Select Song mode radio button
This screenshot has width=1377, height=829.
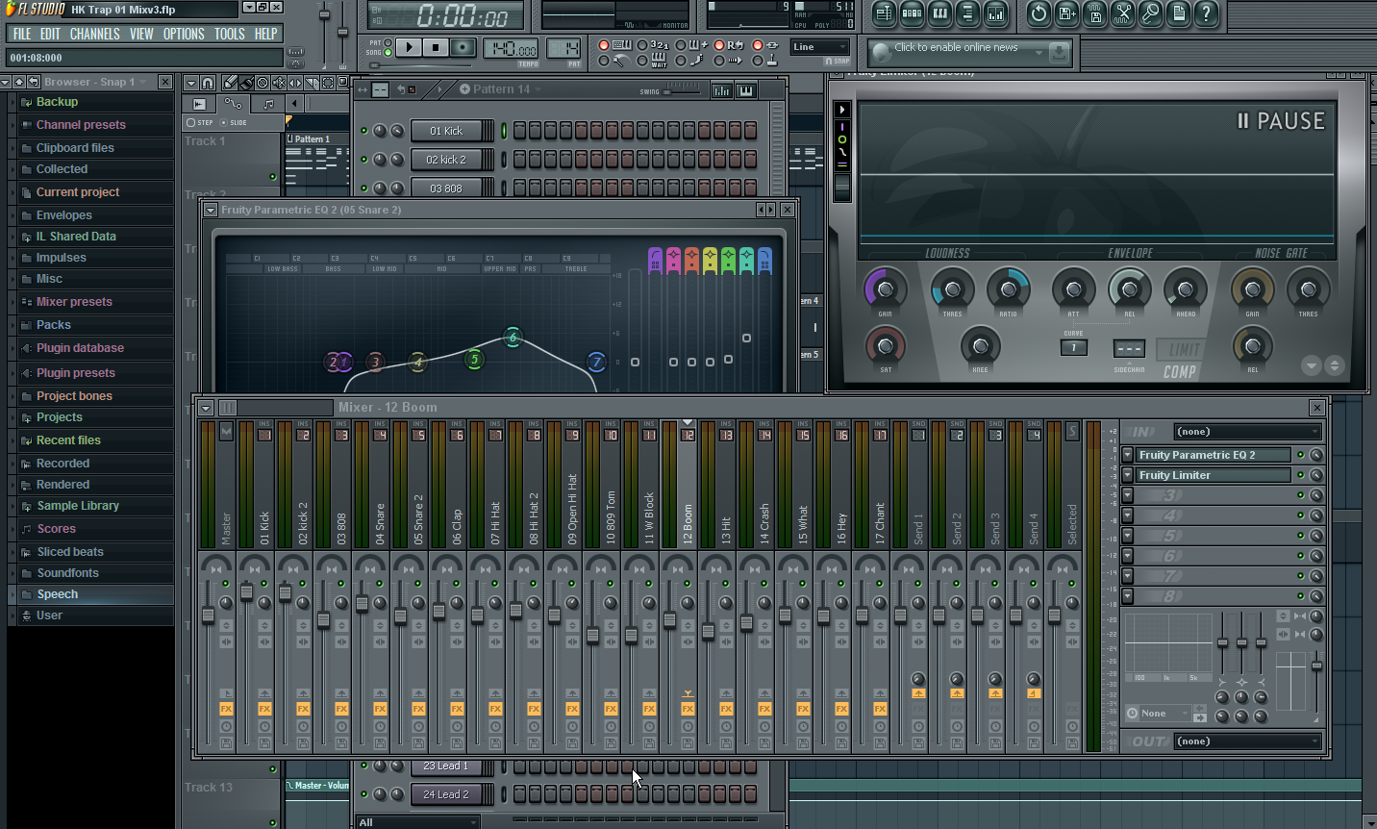pyautogui.click(x=388, y=52)
